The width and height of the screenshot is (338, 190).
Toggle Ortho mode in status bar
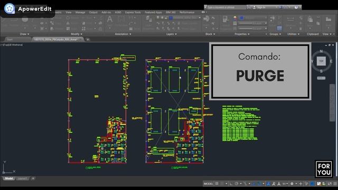pyautogui.click(x=231, y=184)
